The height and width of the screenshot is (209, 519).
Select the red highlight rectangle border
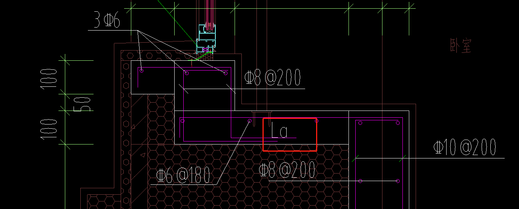coord(290,134)
